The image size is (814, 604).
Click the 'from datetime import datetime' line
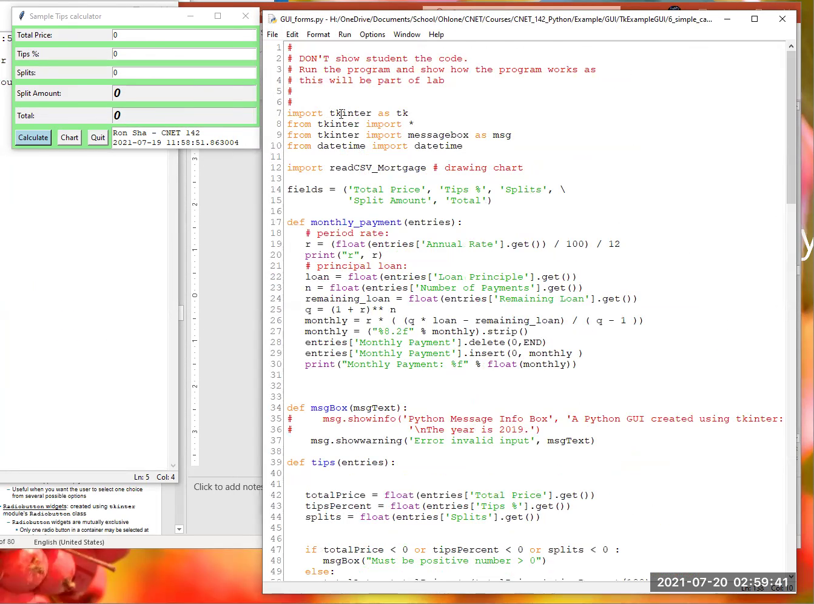375,146
